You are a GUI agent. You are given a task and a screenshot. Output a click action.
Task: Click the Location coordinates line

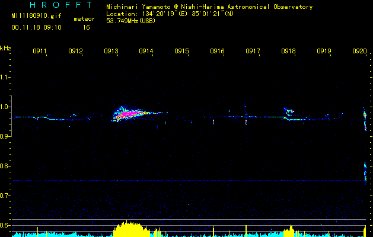pos(170,14)
